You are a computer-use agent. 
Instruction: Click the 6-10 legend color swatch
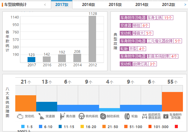point(40,126)
